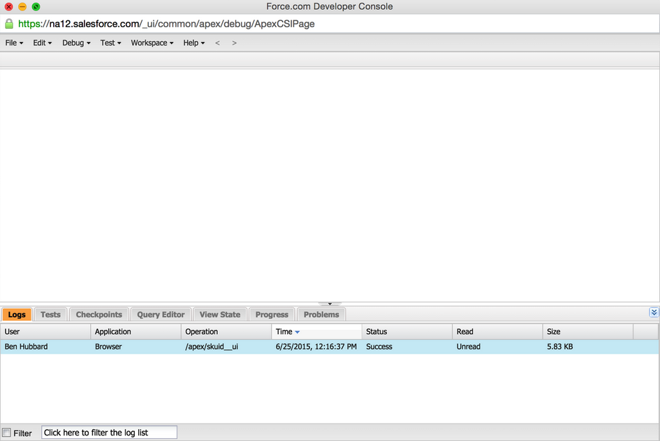660x441 pixels.
Task: Click the panel splitter collapse arrow
Action: [330, 304]
